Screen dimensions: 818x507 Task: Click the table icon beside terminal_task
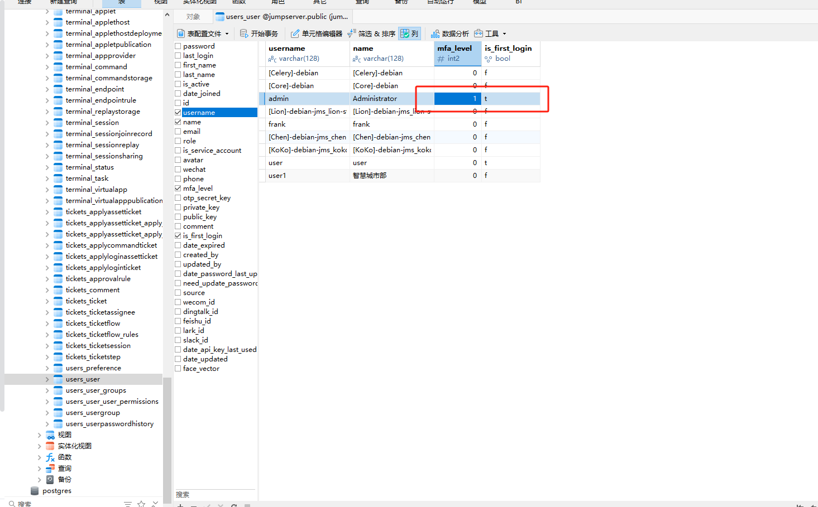58,178
